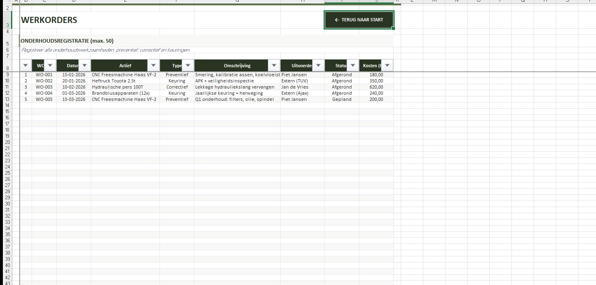Select row header 25

tap(7, 173)
